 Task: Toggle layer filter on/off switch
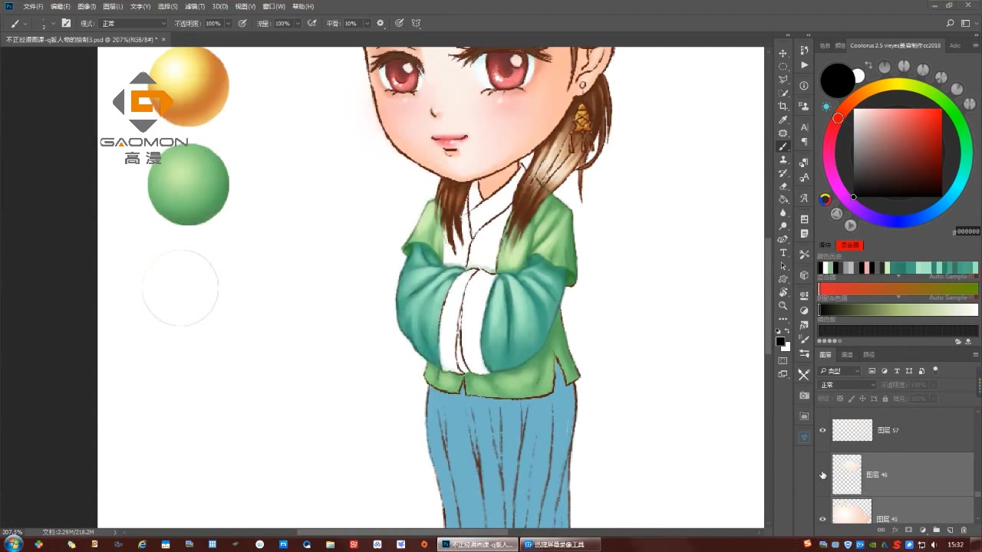click(x=935, y=370)
